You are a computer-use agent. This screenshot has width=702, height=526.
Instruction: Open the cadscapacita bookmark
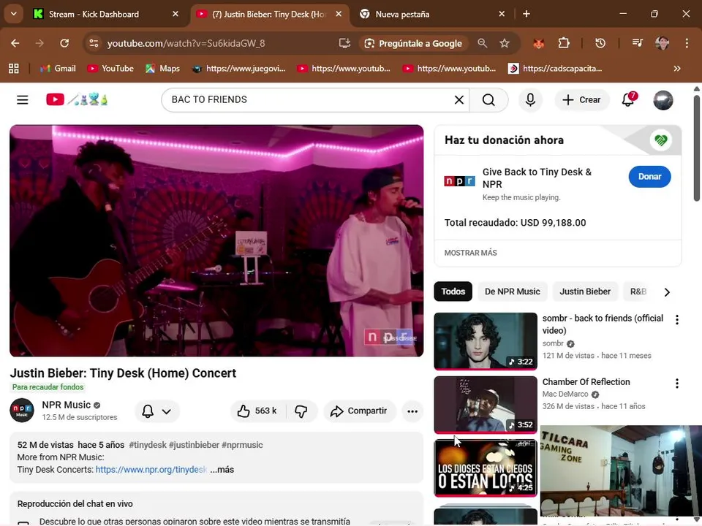point(555,69)
